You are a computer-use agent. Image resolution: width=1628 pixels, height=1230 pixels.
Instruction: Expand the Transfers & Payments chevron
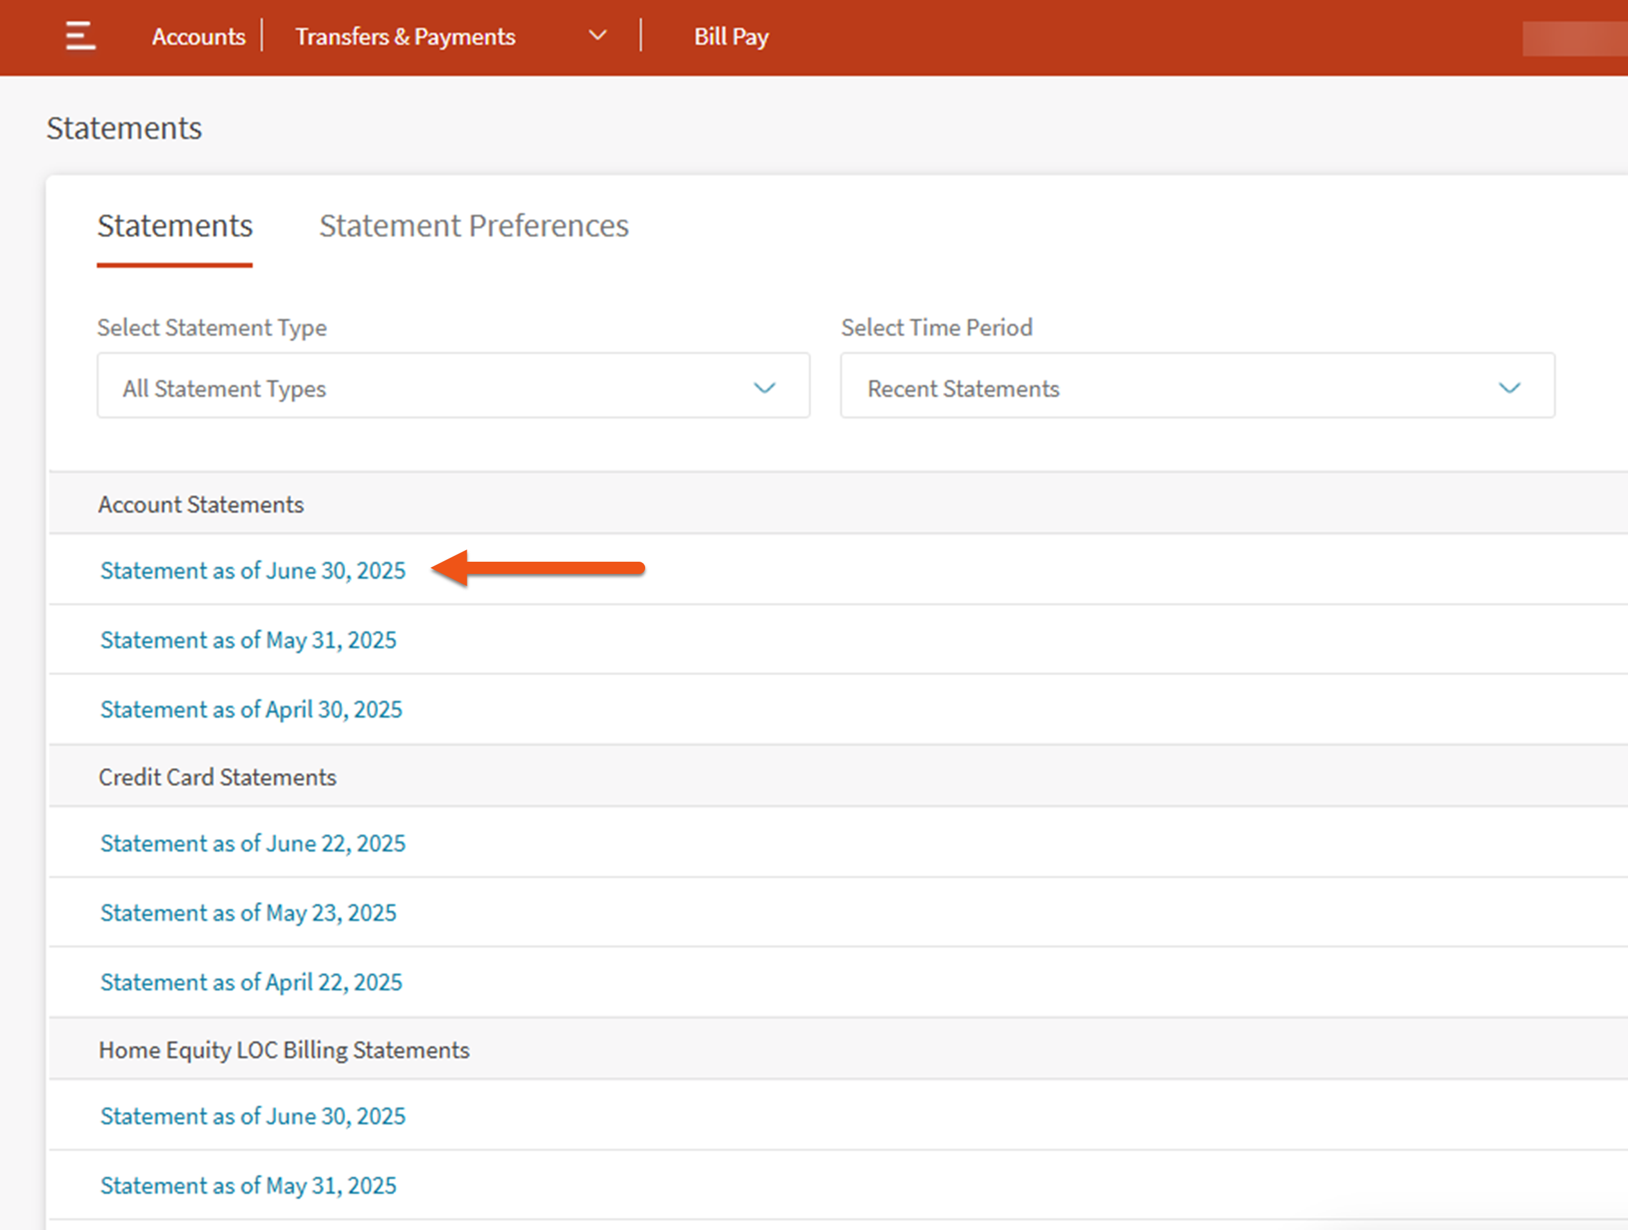pyautogui.click(x=598, y=35)
